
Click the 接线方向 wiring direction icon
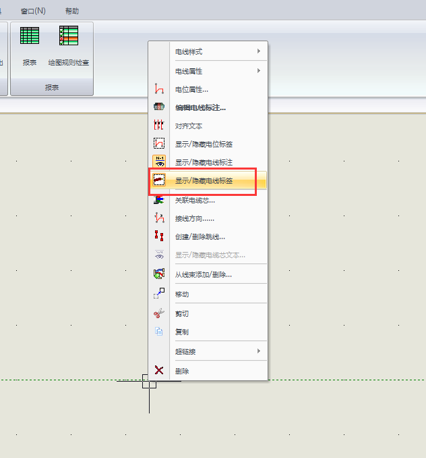(159, 218)
